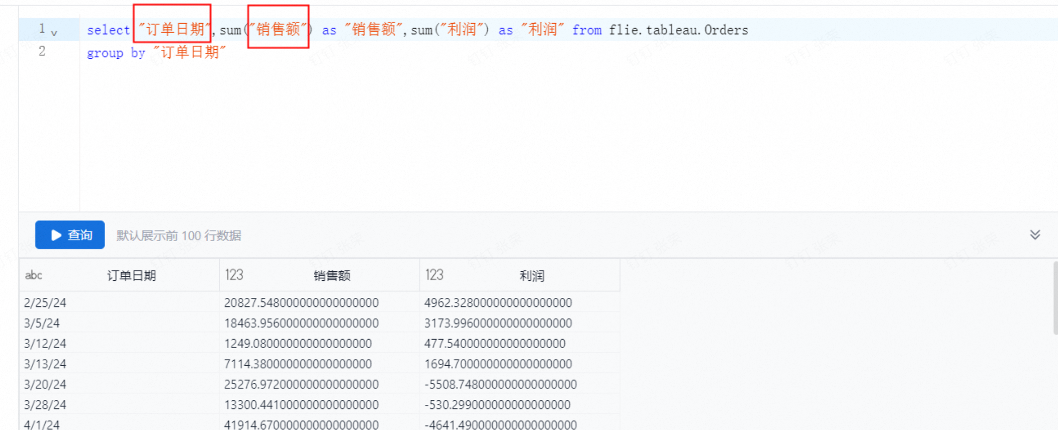Click the 3/12/24 date cell

45,344
